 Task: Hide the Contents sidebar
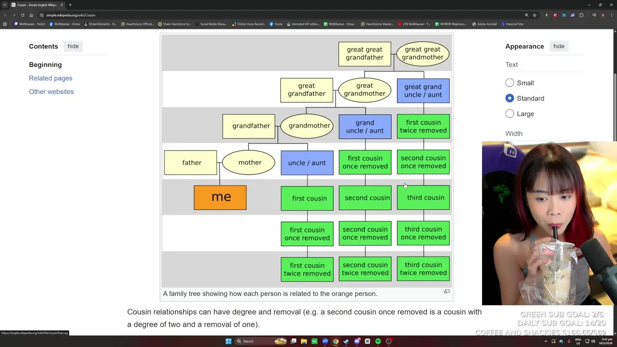[73, 46]
